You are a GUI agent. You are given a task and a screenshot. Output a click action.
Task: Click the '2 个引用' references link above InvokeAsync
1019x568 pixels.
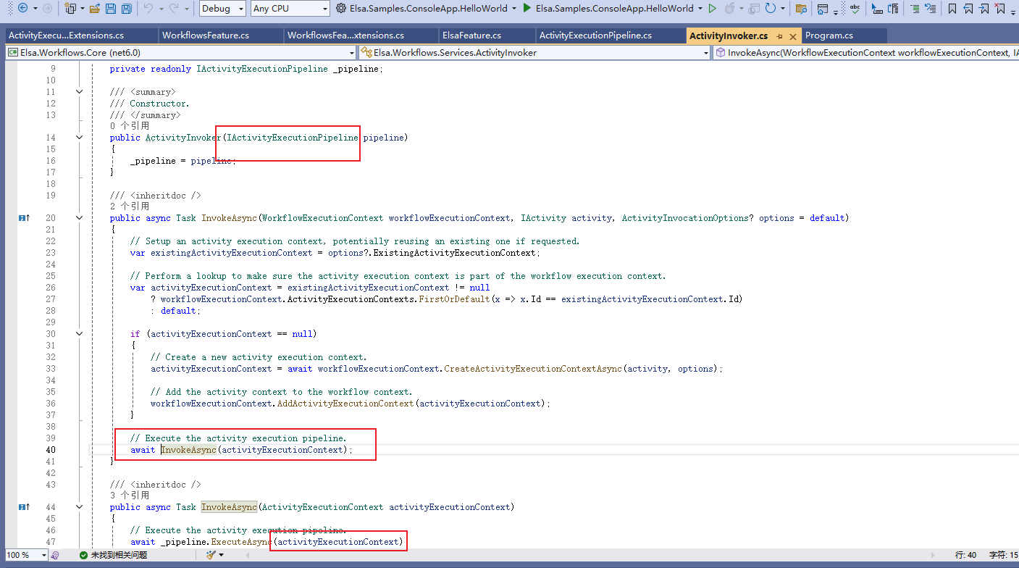(130, 206)
